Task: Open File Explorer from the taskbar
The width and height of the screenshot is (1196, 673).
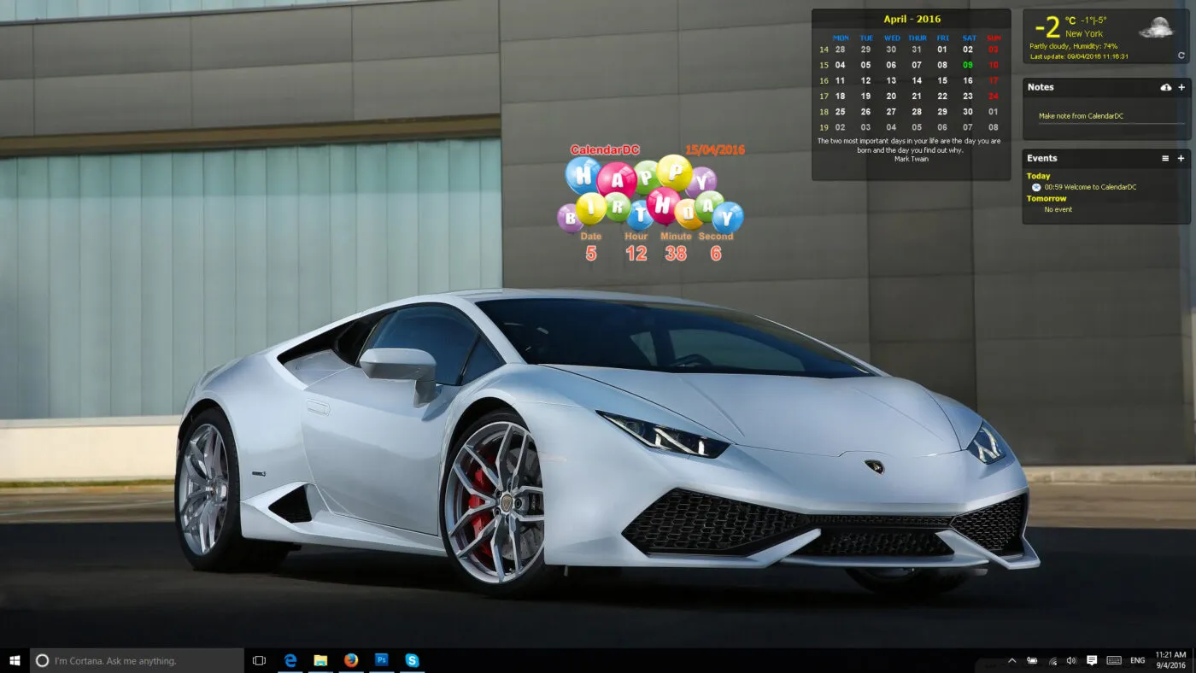Action: pyautogui.click(x=320, y=660)
